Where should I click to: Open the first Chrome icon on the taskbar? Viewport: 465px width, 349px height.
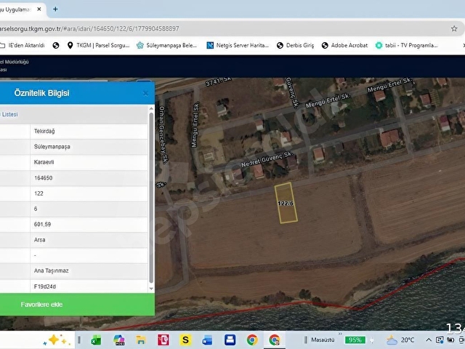[252, 340]
